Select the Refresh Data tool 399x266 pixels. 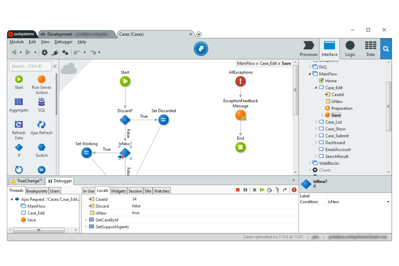pyautogui.click(x=19, y=124)
